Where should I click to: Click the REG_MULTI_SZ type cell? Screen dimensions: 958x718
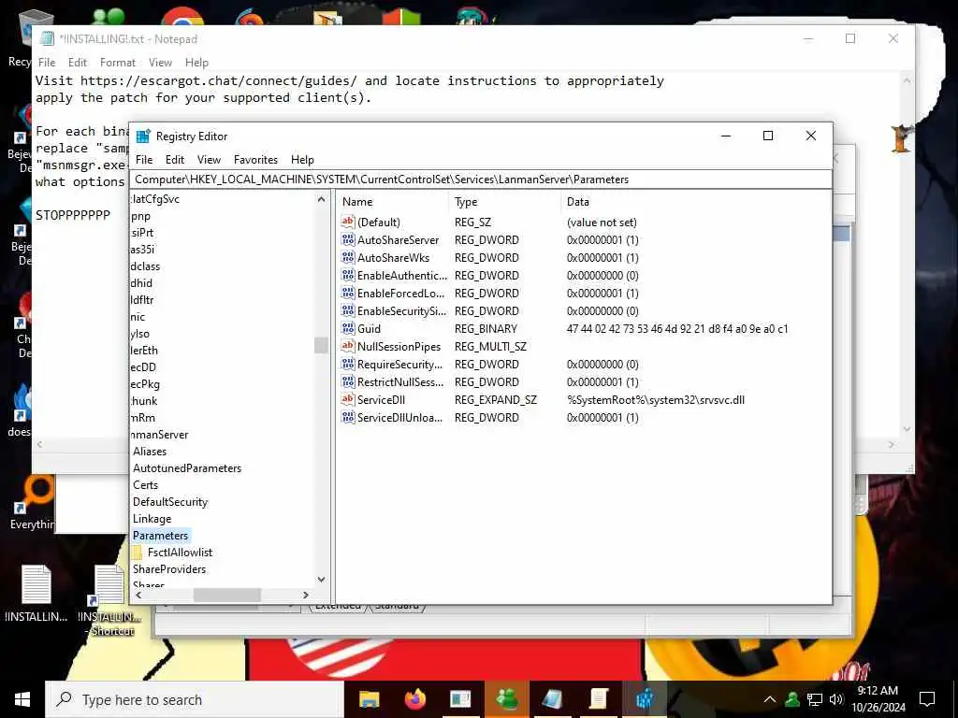point(490,346)
